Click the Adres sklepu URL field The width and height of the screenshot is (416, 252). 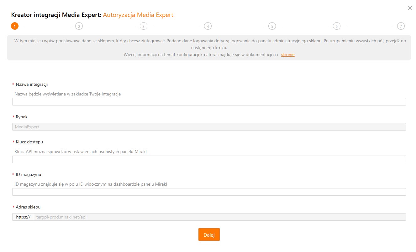[x=219, y=217]
